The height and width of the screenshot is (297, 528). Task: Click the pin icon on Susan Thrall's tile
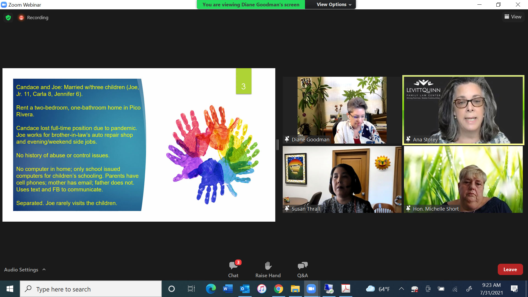tap(287, 208)
